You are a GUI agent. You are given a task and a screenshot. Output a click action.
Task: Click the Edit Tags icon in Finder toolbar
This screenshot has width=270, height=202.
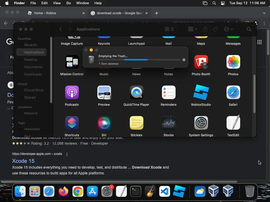(215, 29)
